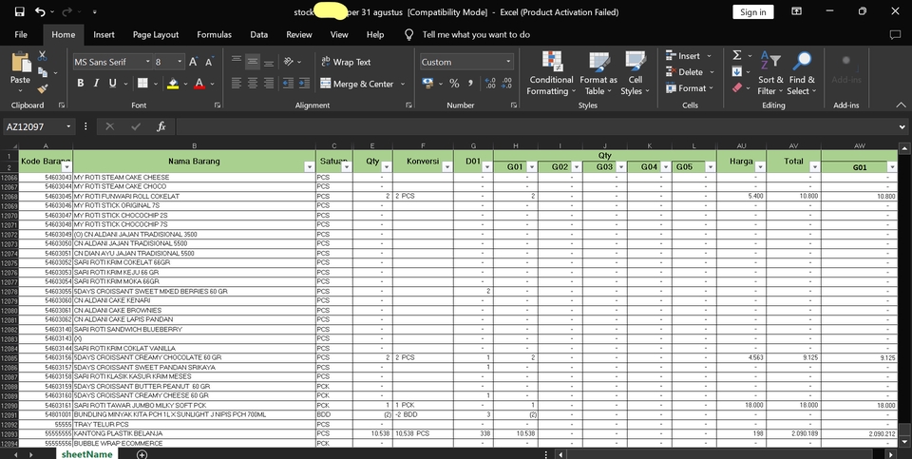Toggle Align Left for the cell text
Viewport: 912px width, 459px height.
click(237, 84)
